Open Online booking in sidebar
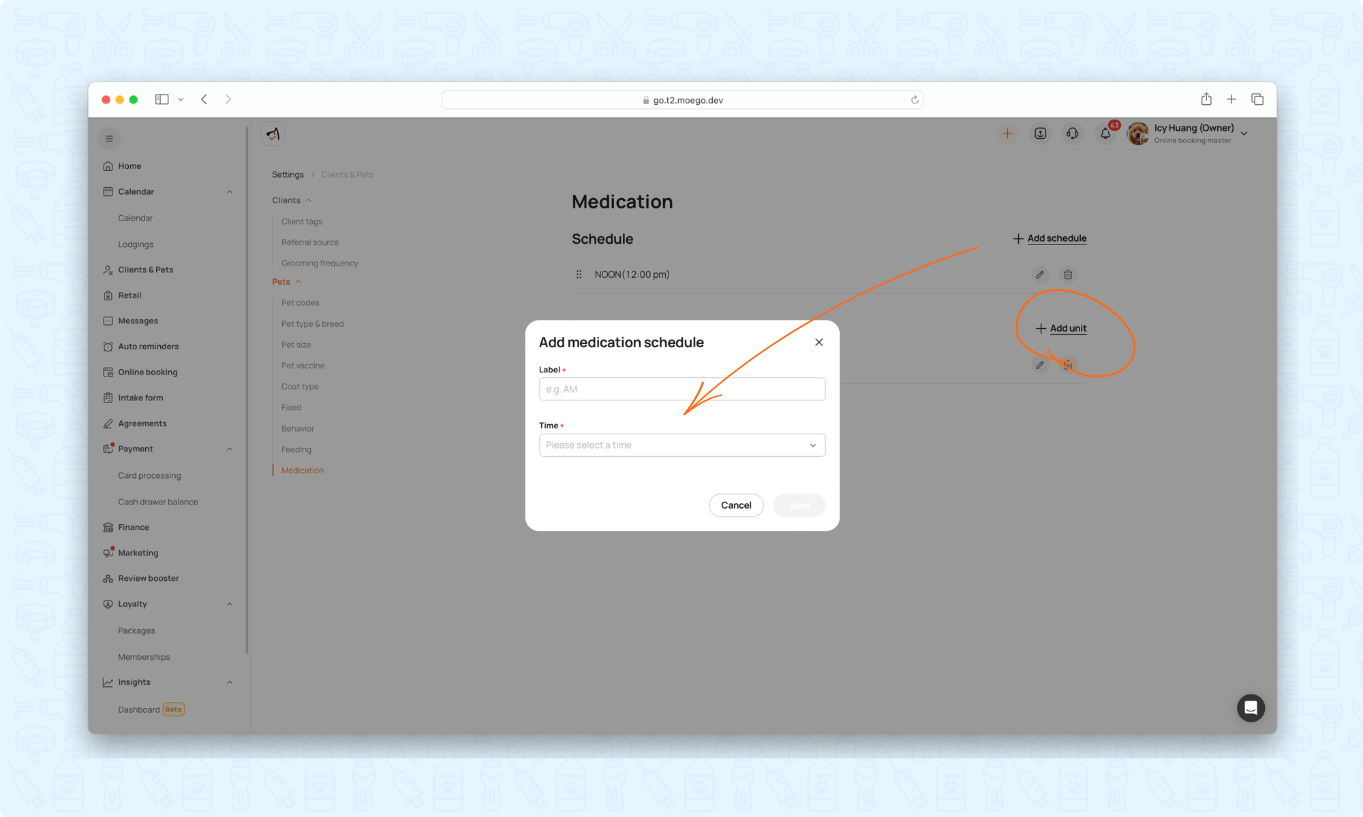 click(x=147, y=372)
